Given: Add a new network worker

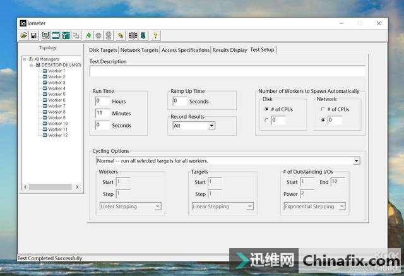Looking at the screenshot, I should 66,35.
